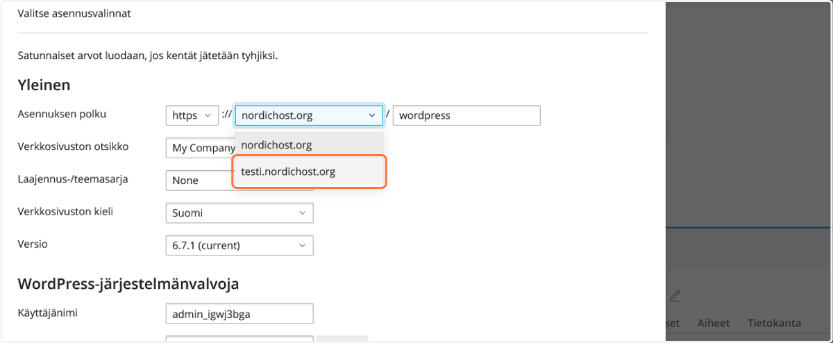Open the https protocol dropdown
The image size is (833, 343).
tap(192, 115)
